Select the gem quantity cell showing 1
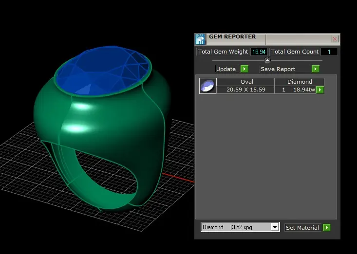This screenshot has height=254, width=357. [283, 90]
